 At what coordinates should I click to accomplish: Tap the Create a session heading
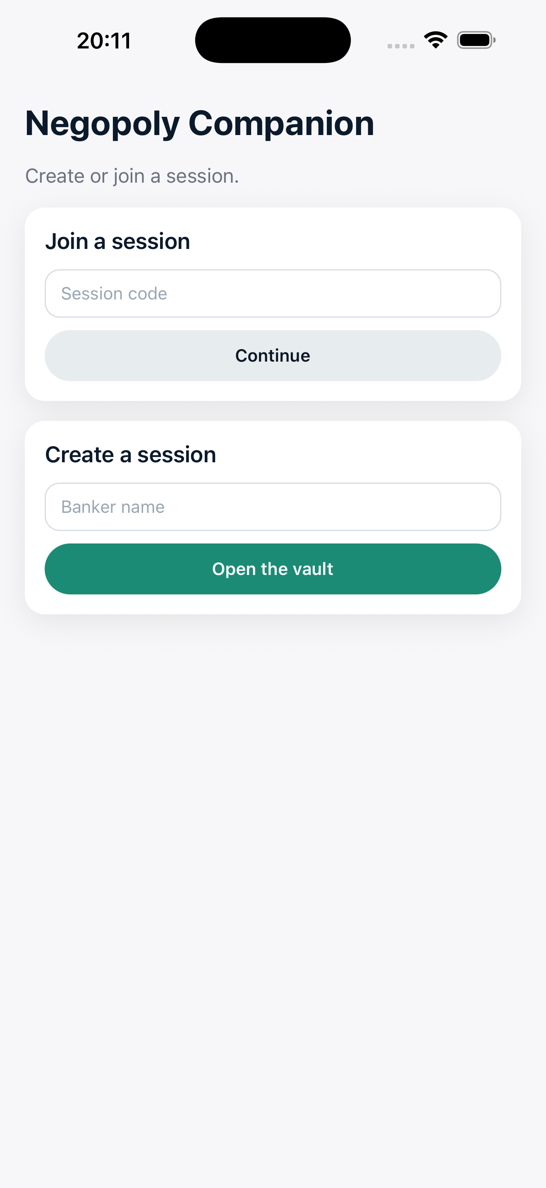tap(130, 455)
